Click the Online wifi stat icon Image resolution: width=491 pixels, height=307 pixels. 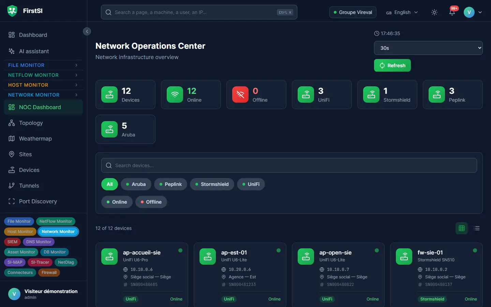coord(175,94)
